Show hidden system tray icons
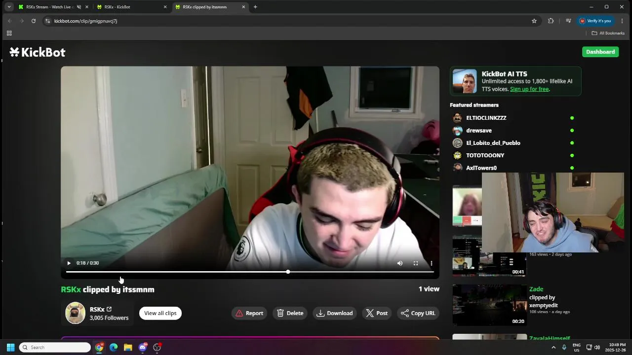632x355 pixels. [x=553, y=348]
